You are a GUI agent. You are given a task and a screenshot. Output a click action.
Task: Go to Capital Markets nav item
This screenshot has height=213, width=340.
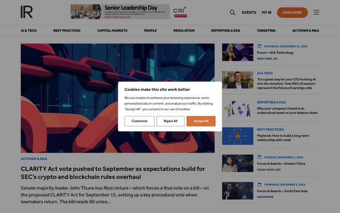pyautogui.click(x=112, y=31)
